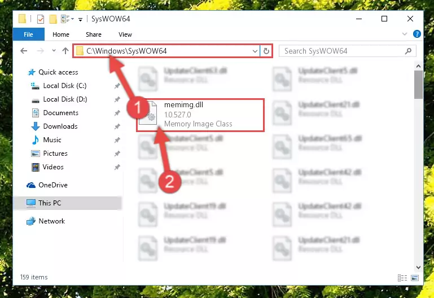Open Music in navigation pane
Screen dimensions: 434x298
pos(52,140)
